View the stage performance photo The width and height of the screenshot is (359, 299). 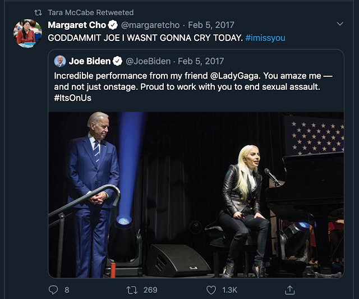click(x=196, y=195)
